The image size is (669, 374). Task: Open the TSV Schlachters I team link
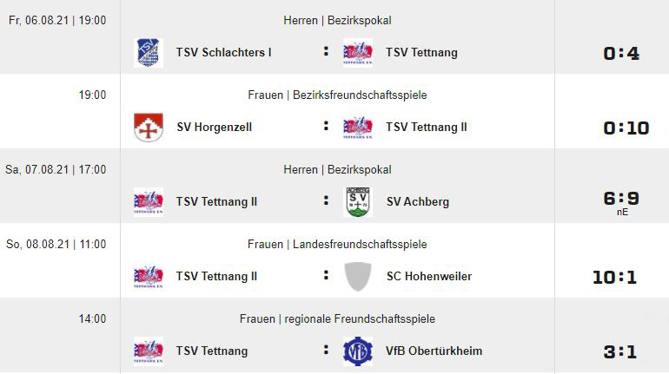pyautogui.click(x=223, y=52)
